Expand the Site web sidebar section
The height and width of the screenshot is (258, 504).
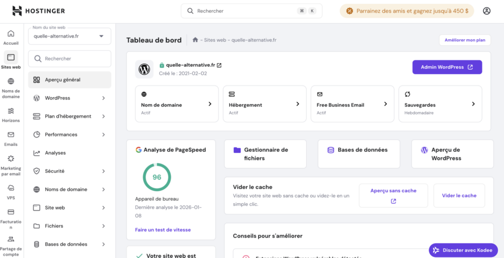pyautogui.click(x=103, y=207)
